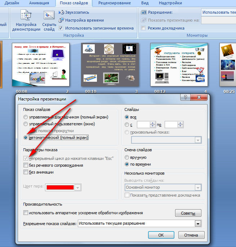Select slide 3 gray thumbnail

pyautogui.click(x=110, y=64)
